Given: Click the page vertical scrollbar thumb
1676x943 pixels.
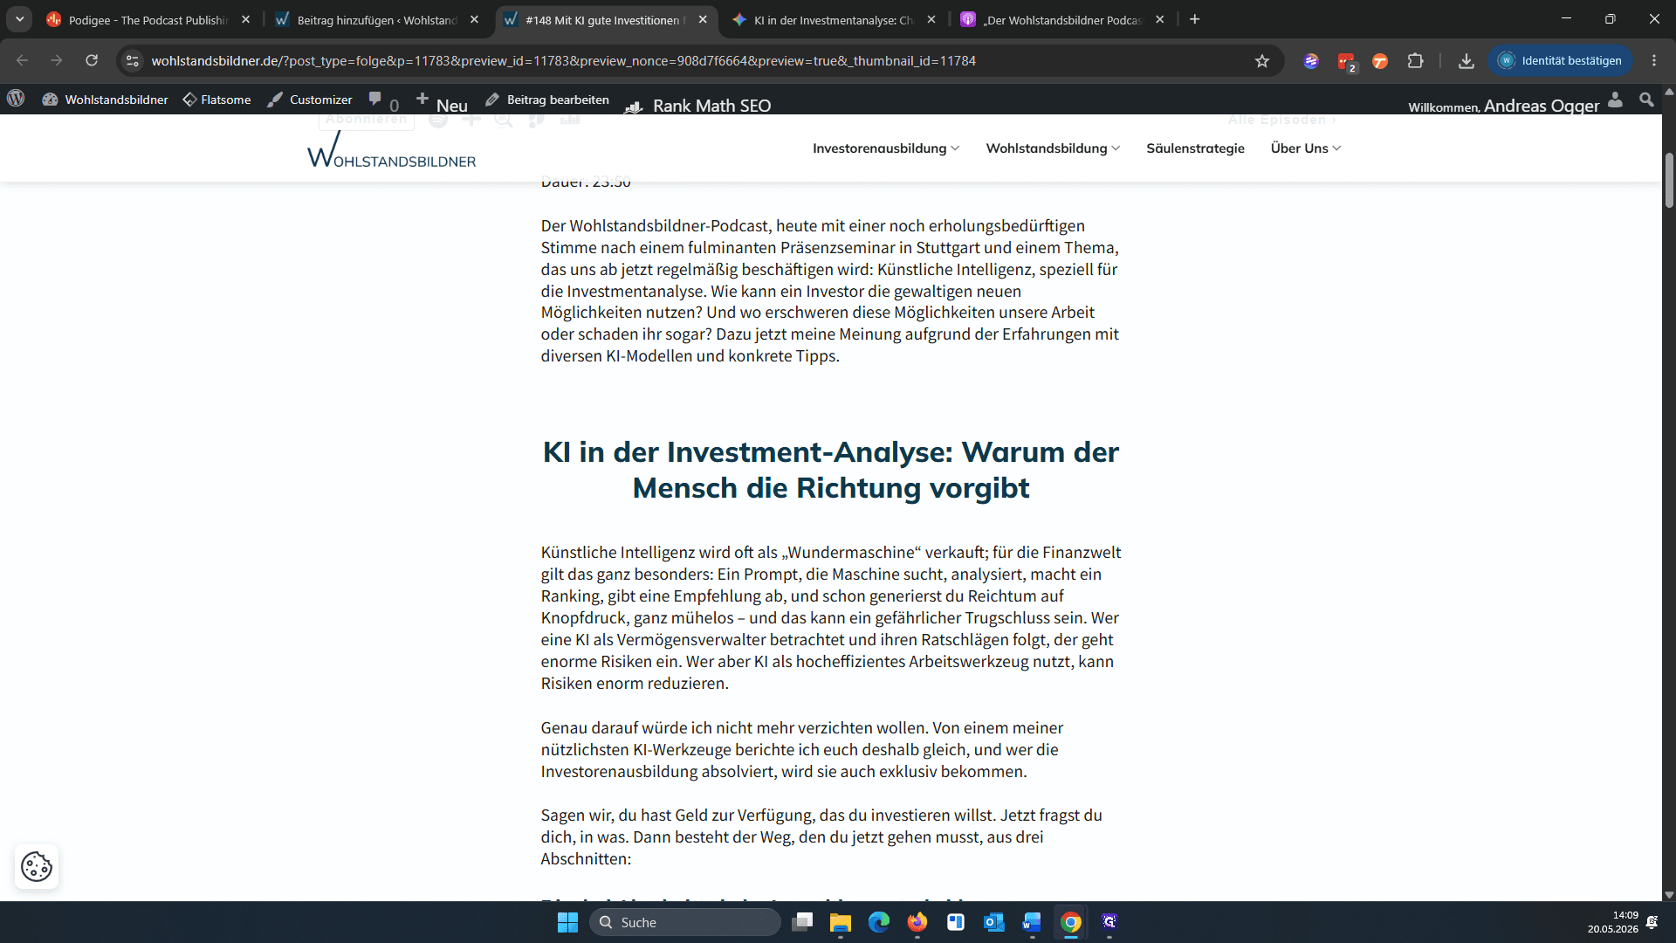Looking at the screenshot, I should 1669,180.
